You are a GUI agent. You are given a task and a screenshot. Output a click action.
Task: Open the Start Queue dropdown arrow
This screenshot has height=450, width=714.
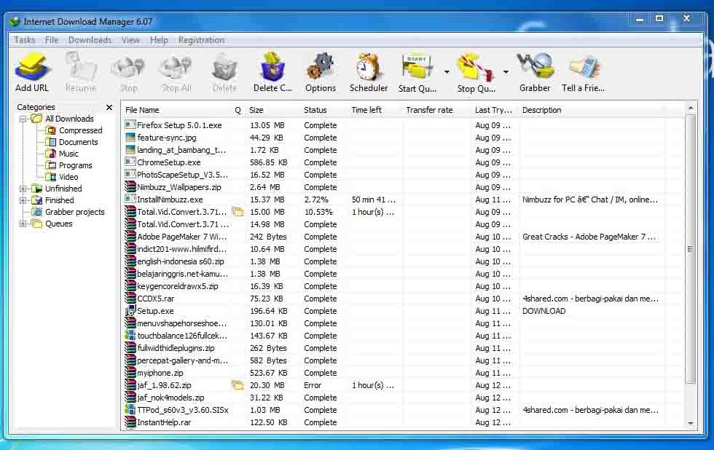[447, 72]
